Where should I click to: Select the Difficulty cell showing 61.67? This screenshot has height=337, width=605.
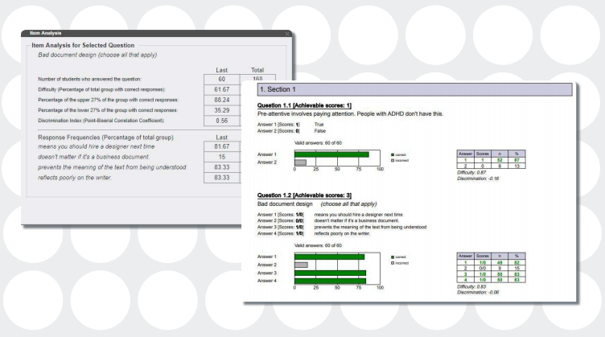(x=222, y=89)
